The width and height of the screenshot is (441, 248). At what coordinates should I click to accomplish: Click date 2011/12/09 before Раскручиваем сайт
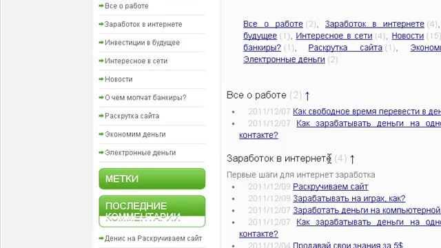click(269, 187)
